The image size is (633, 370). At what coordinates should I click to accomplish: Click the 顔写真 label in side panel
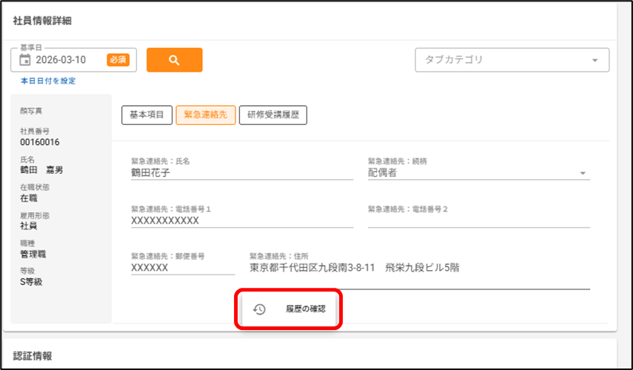click(x=31, y=111)
